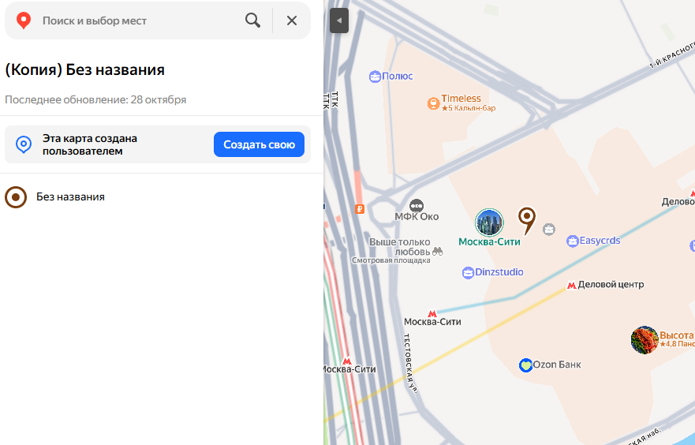695x445 pixels.
Task: Close the search panel with X
Action: (292, 21)
